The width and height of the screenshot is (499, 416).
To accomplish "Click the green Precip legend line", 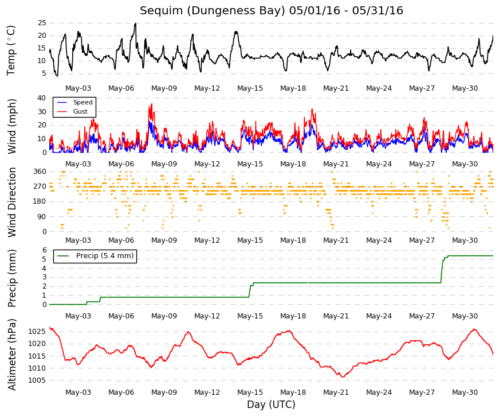I will (62, 256).
